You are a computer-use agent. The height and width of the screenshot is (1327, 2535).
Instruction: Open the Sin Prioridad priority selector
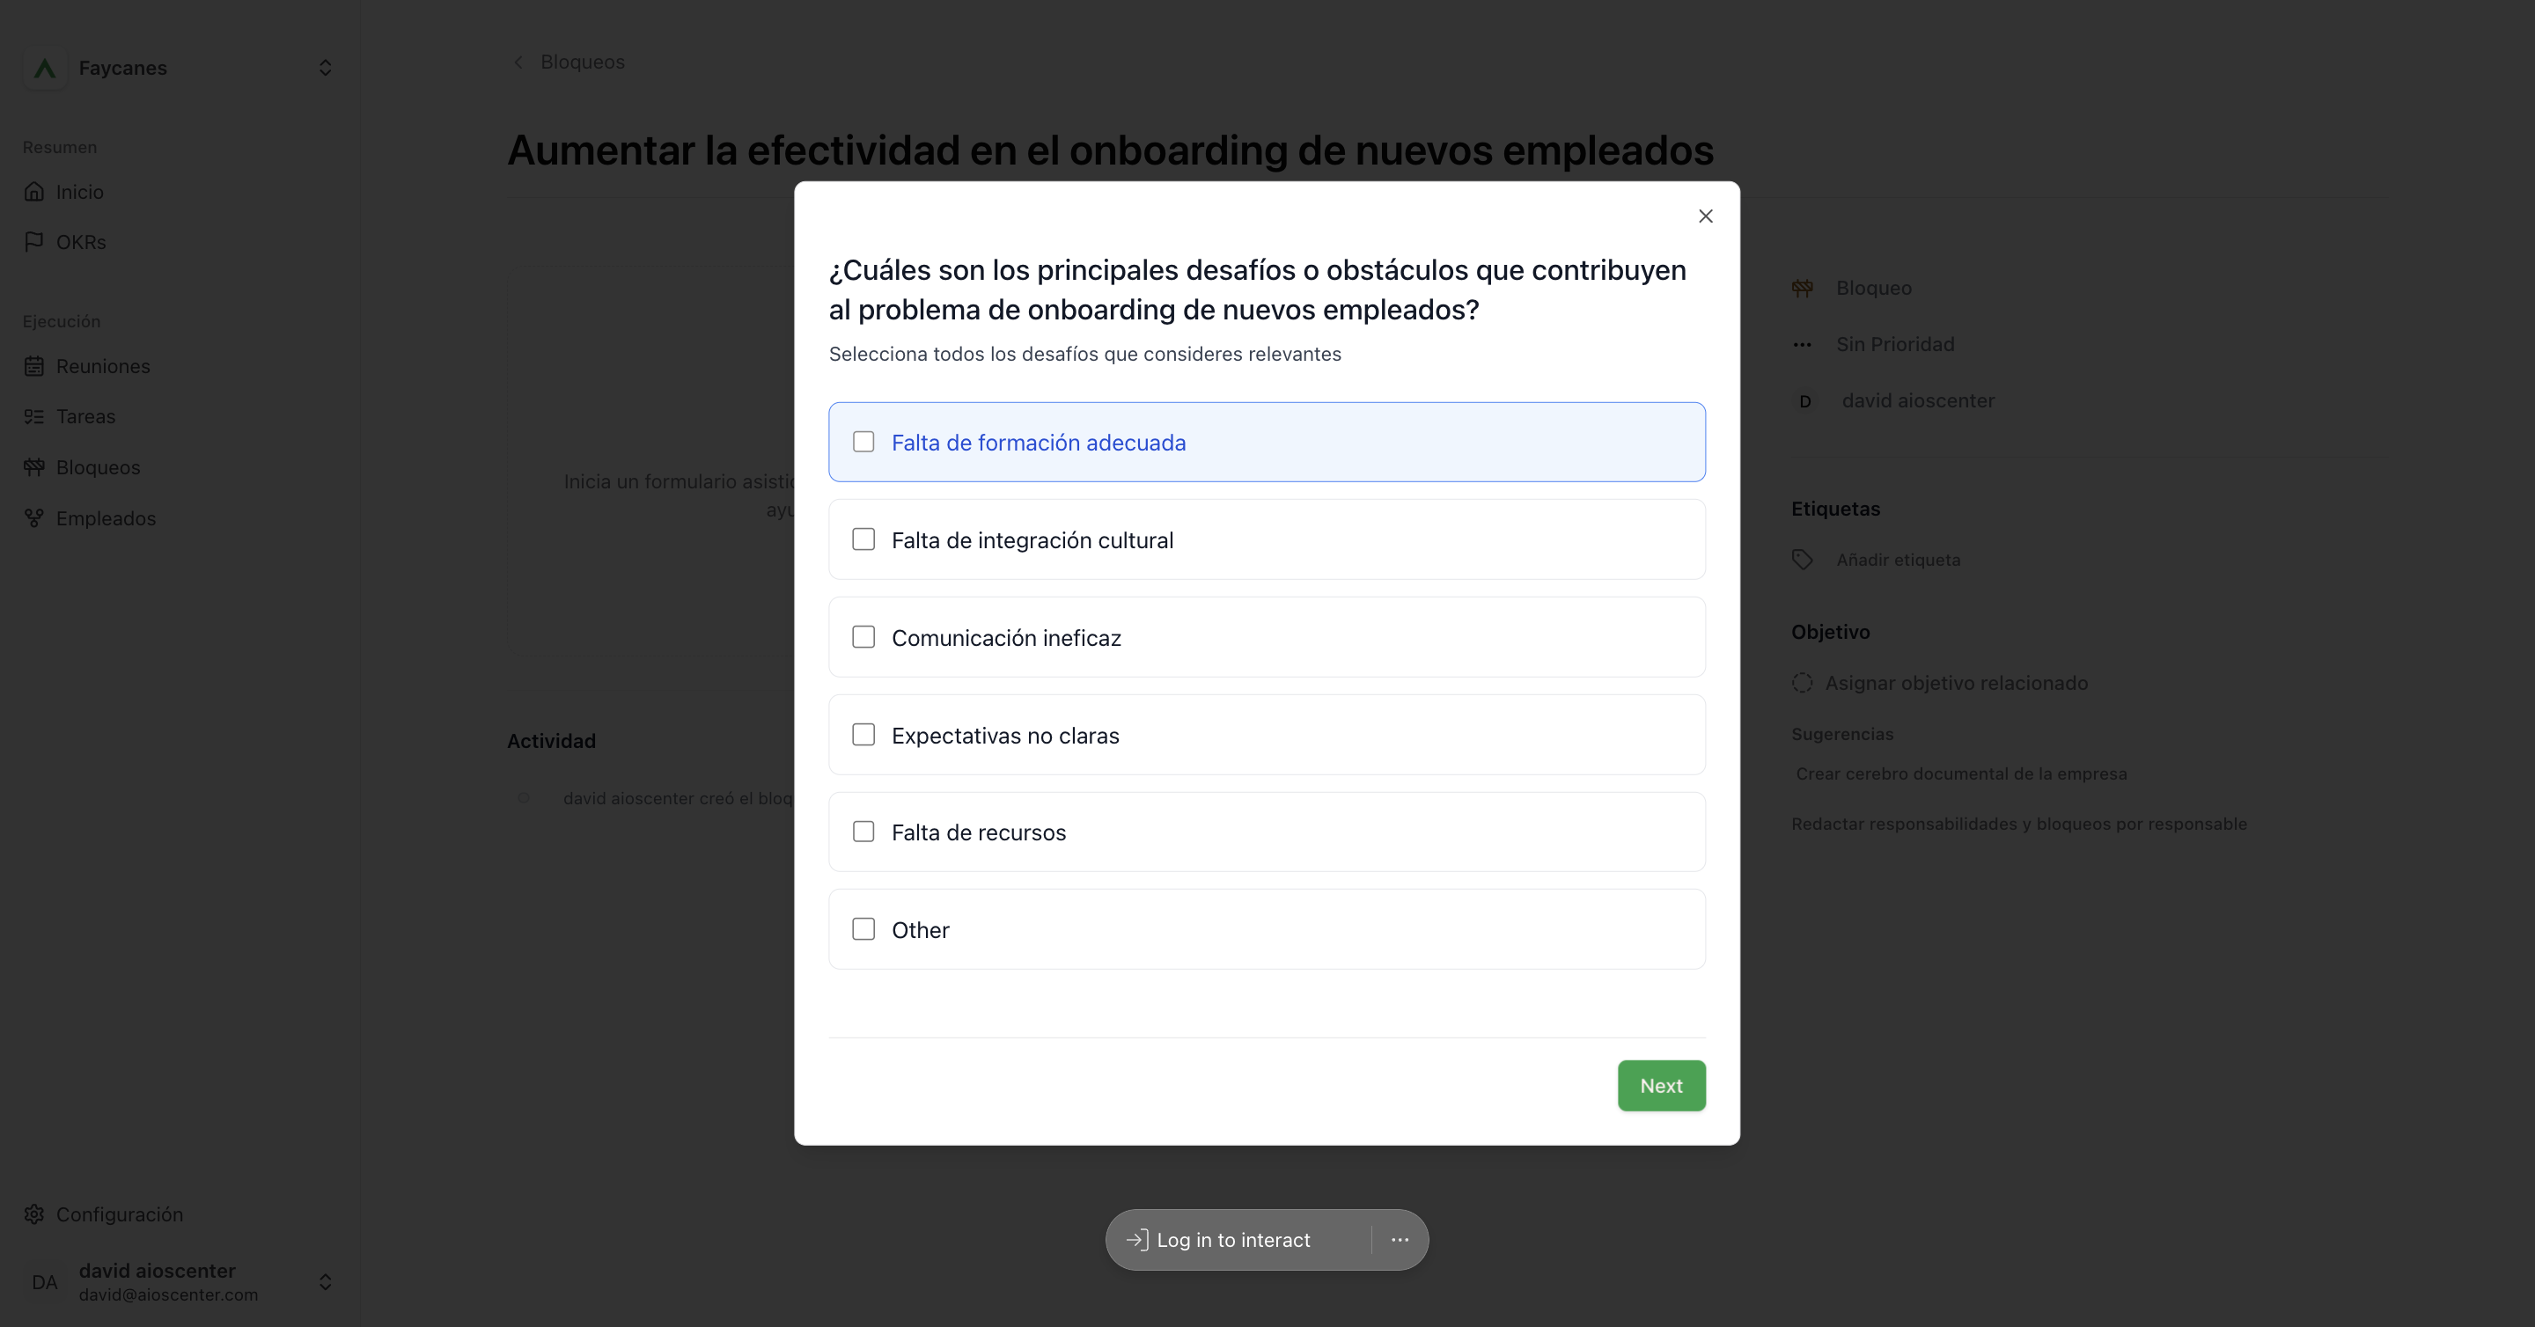(x=1873, y=344)
